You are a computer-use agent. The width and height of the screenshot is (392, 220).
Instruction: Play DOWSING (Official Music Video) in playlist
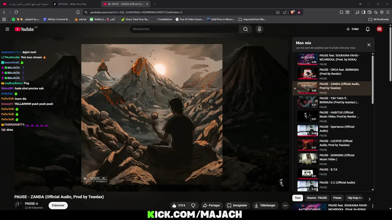[x=332, y=159]
